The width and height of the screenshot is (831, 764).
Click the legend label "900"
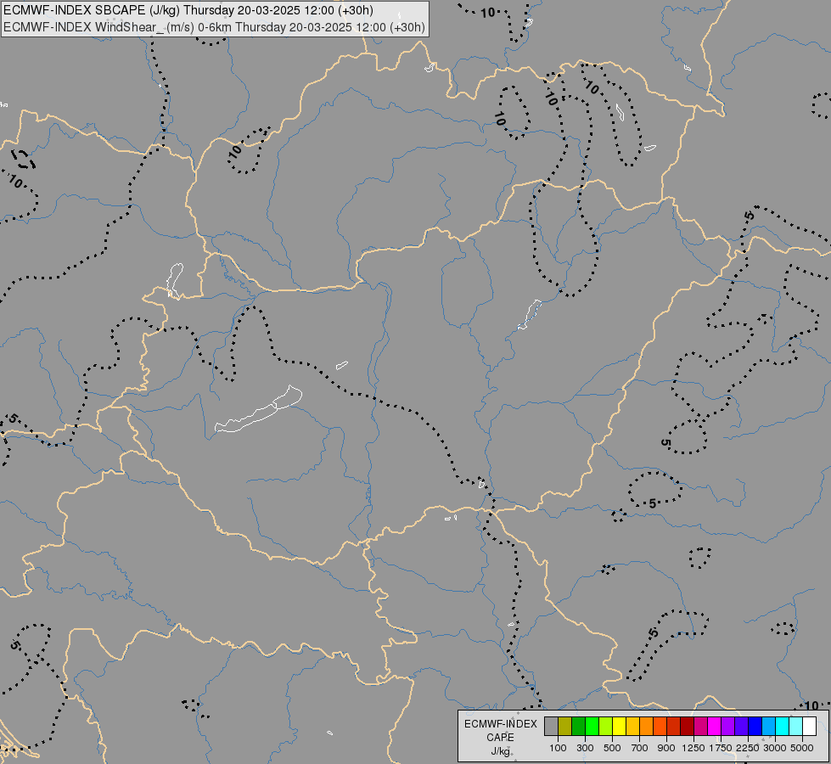click(x=666, y=748)
